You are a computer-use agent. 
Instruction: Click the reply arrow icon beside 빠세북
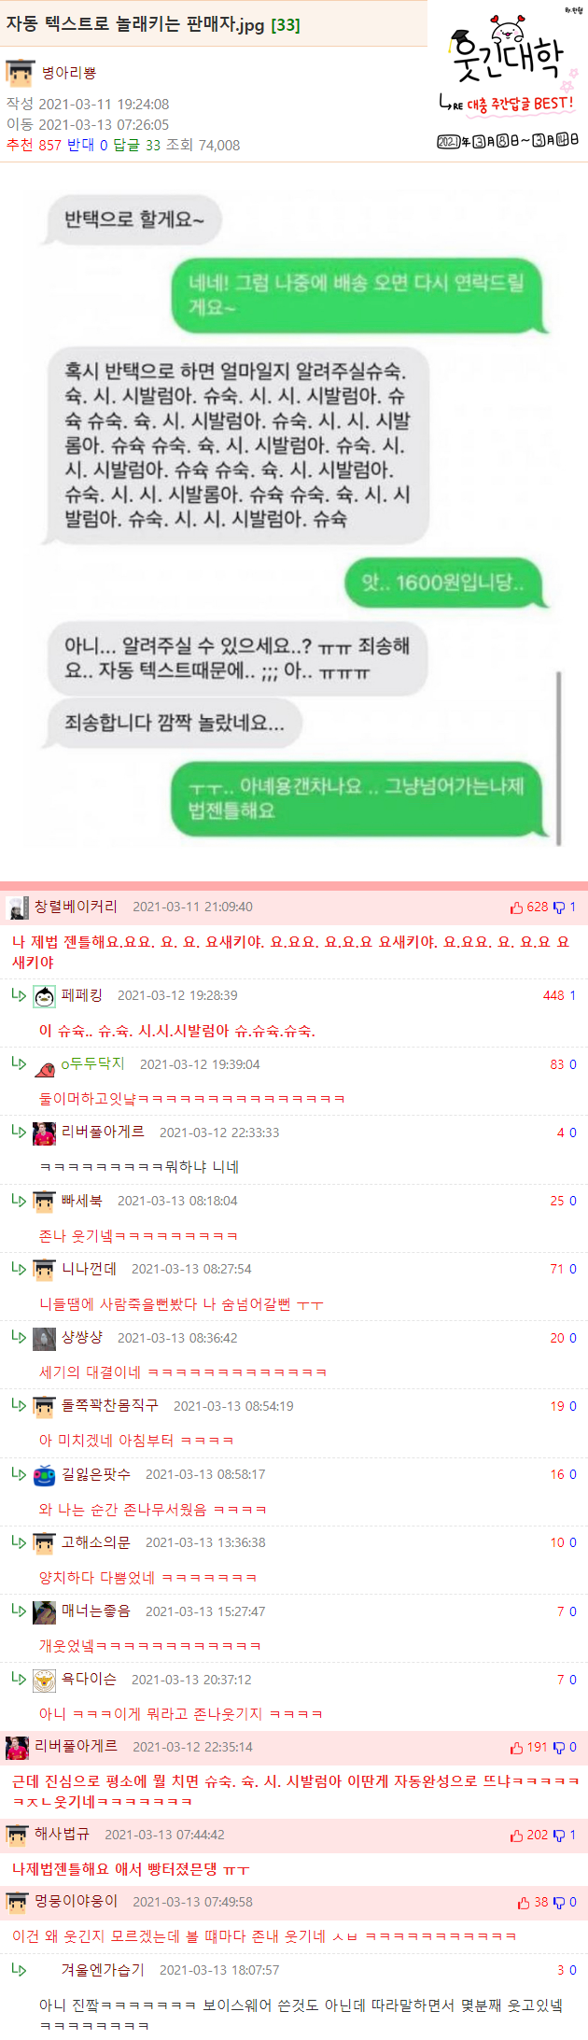click(x=19, y=1200)
